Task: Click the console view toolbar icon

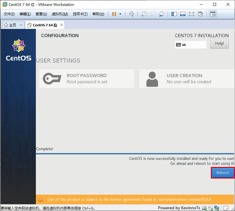Action: (x=213, y=14)
